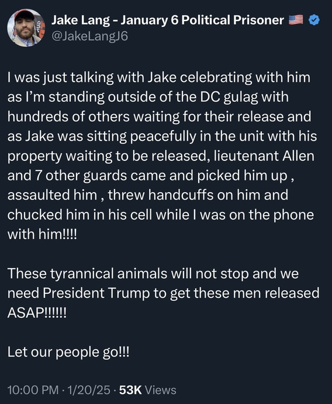This screenshot has width=332, height=404.
Task: Click the 'Views' label
Action: pos(161,390)
